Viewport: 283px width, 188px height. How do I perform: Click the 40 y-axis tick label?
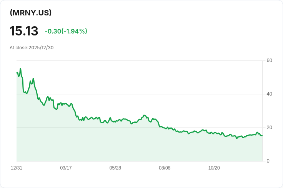pyautogui.click(x=269, y=94)
